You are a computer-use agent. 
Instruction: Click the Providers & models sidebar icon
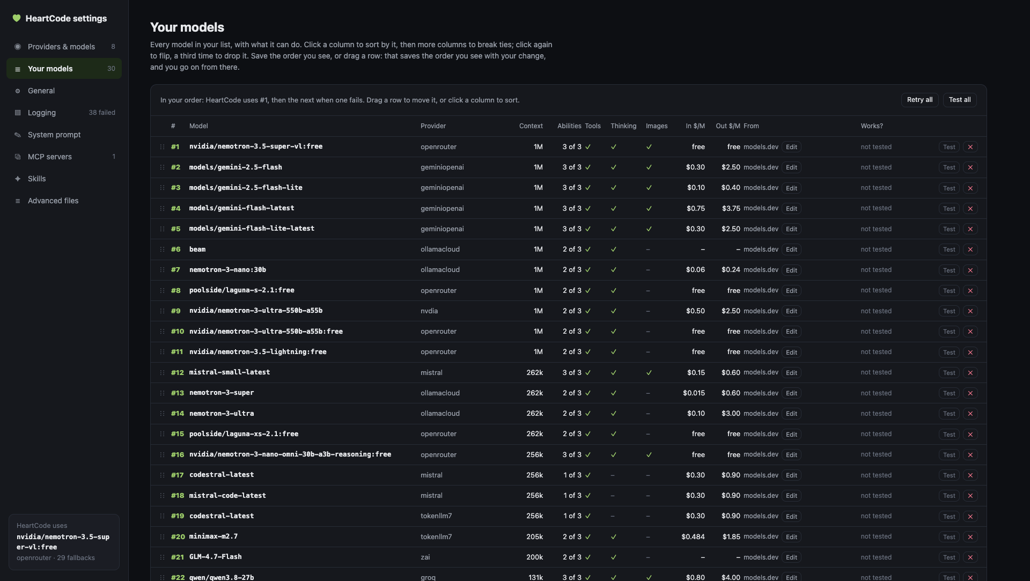tap(18, 47)
